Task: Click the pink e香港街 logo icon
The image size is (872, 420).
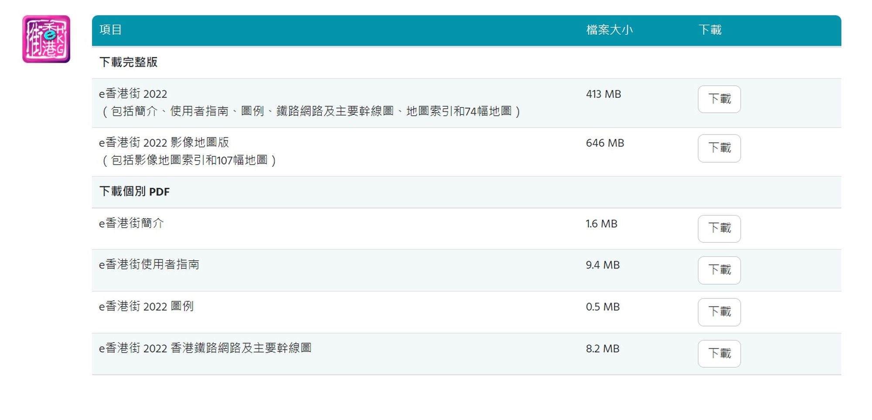Action: tap(46, 39)
